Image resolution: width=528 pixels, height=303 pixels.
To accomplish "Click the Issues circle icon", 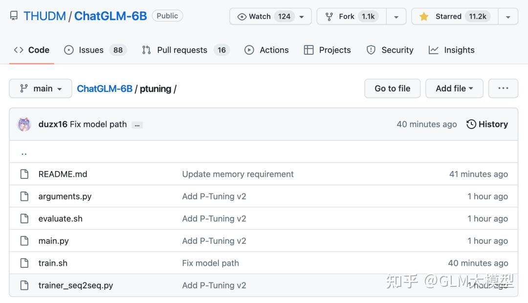I will tap(68, 50).
